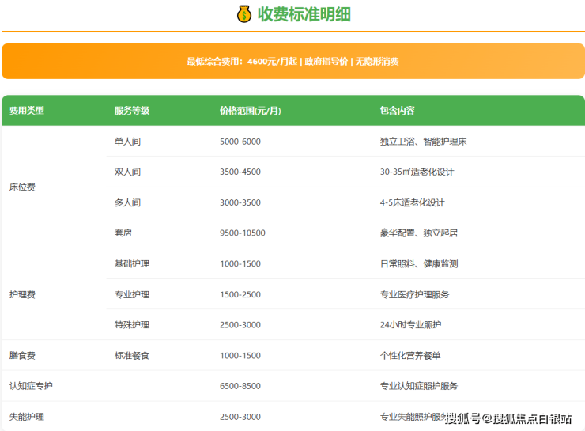Select the 费用类型 column header
This screenshot has width=585, height=431.
27,111
